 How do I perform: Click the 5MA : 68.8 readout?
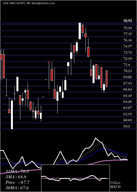pos(16,177)
